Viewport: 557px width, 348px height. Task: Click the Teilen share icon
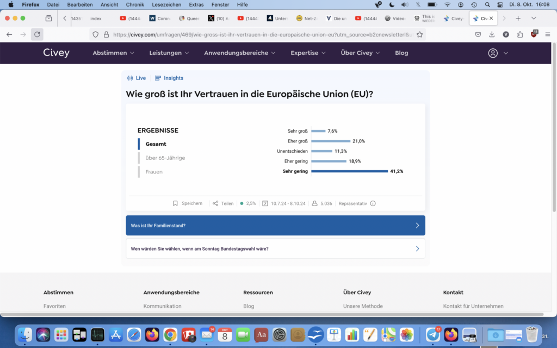pyautogui.click(x=215, y=203)
